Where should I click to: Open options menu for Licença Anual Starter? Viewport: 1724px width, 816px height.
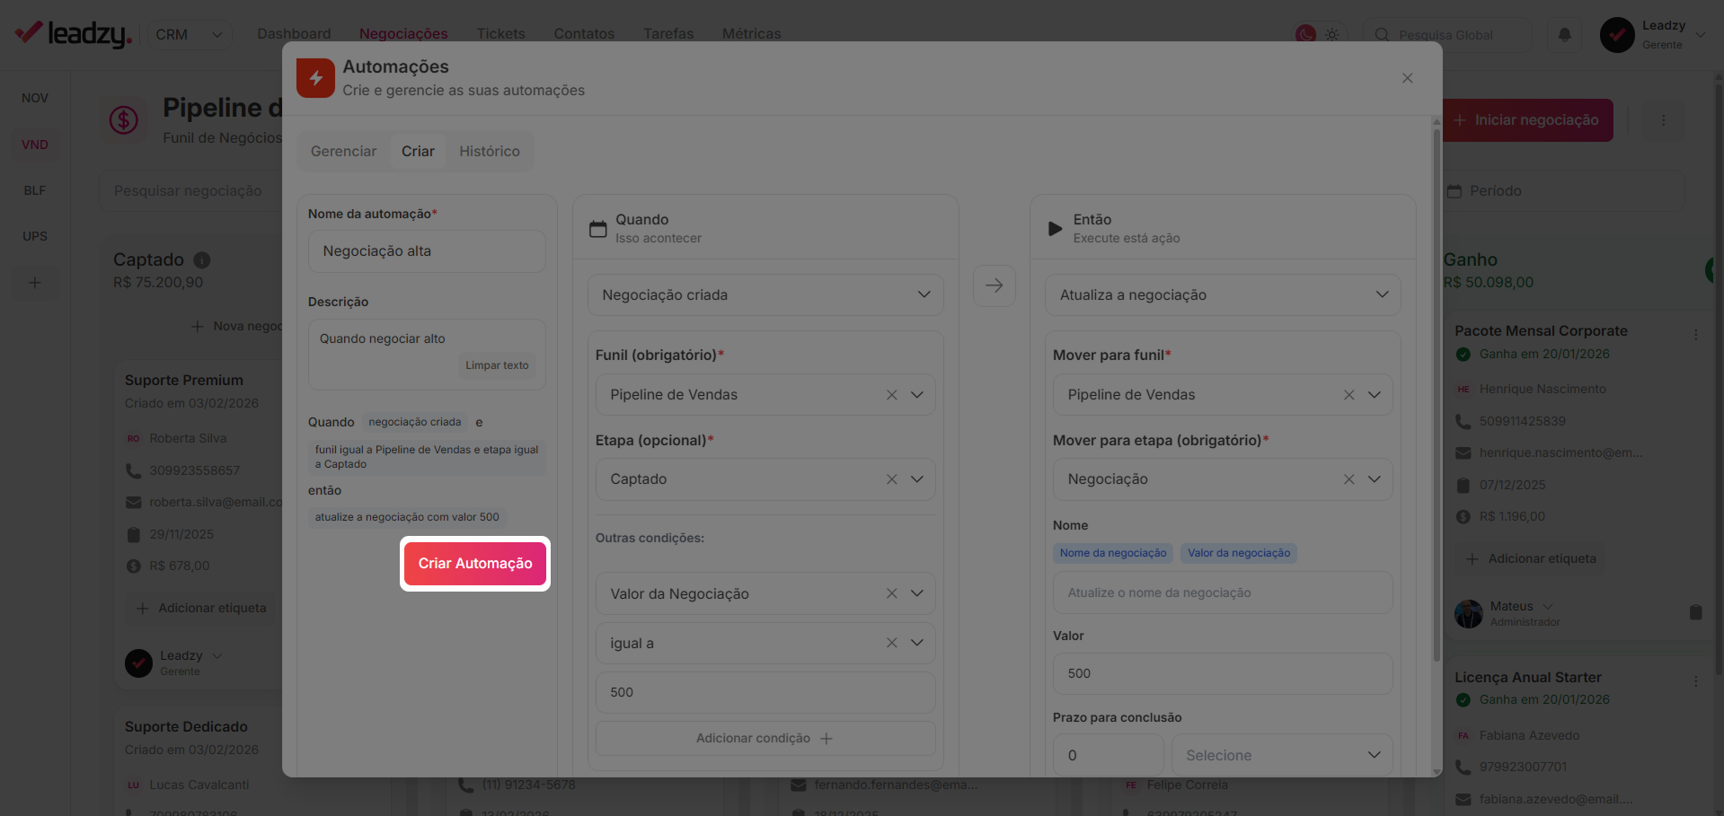[x=1696, y=681]
